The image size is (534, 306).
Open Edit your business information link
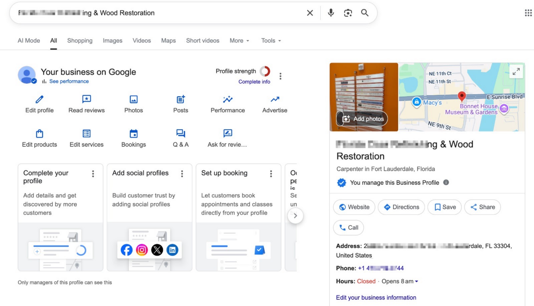tap(376, 298)
